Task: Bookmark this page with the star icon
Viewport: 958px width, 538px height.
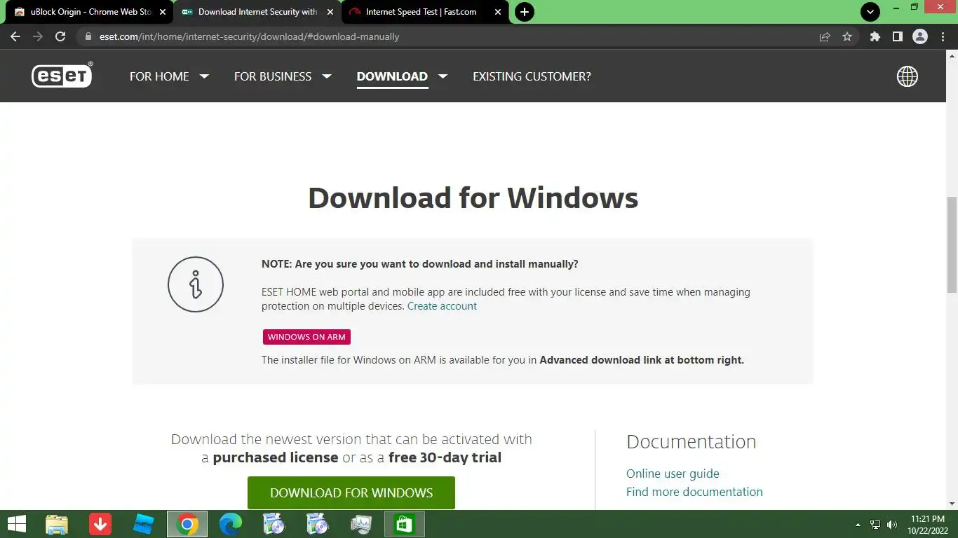Action: [x=847, y=36]
